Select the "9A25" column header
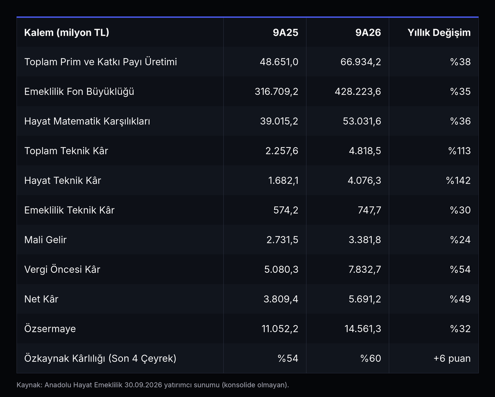 285,32
